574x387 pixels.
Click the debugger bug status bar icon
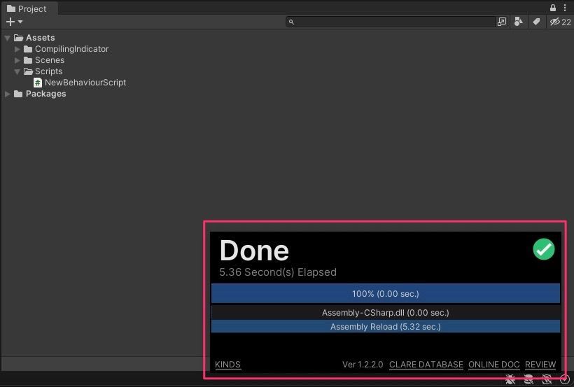point(510,380)
